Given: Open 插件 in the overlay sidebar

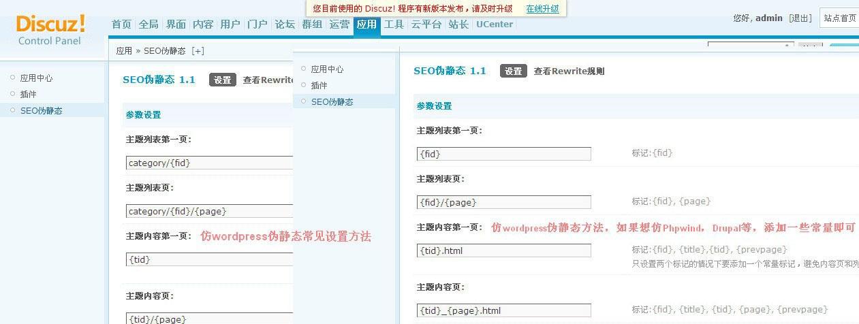Looking at the screenshot, I should coord(319,86).
